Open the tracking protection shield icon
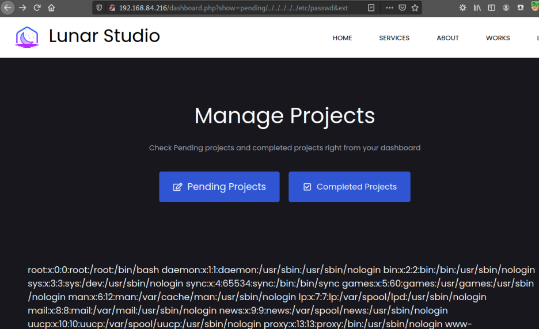 click(x=99, y=7)
